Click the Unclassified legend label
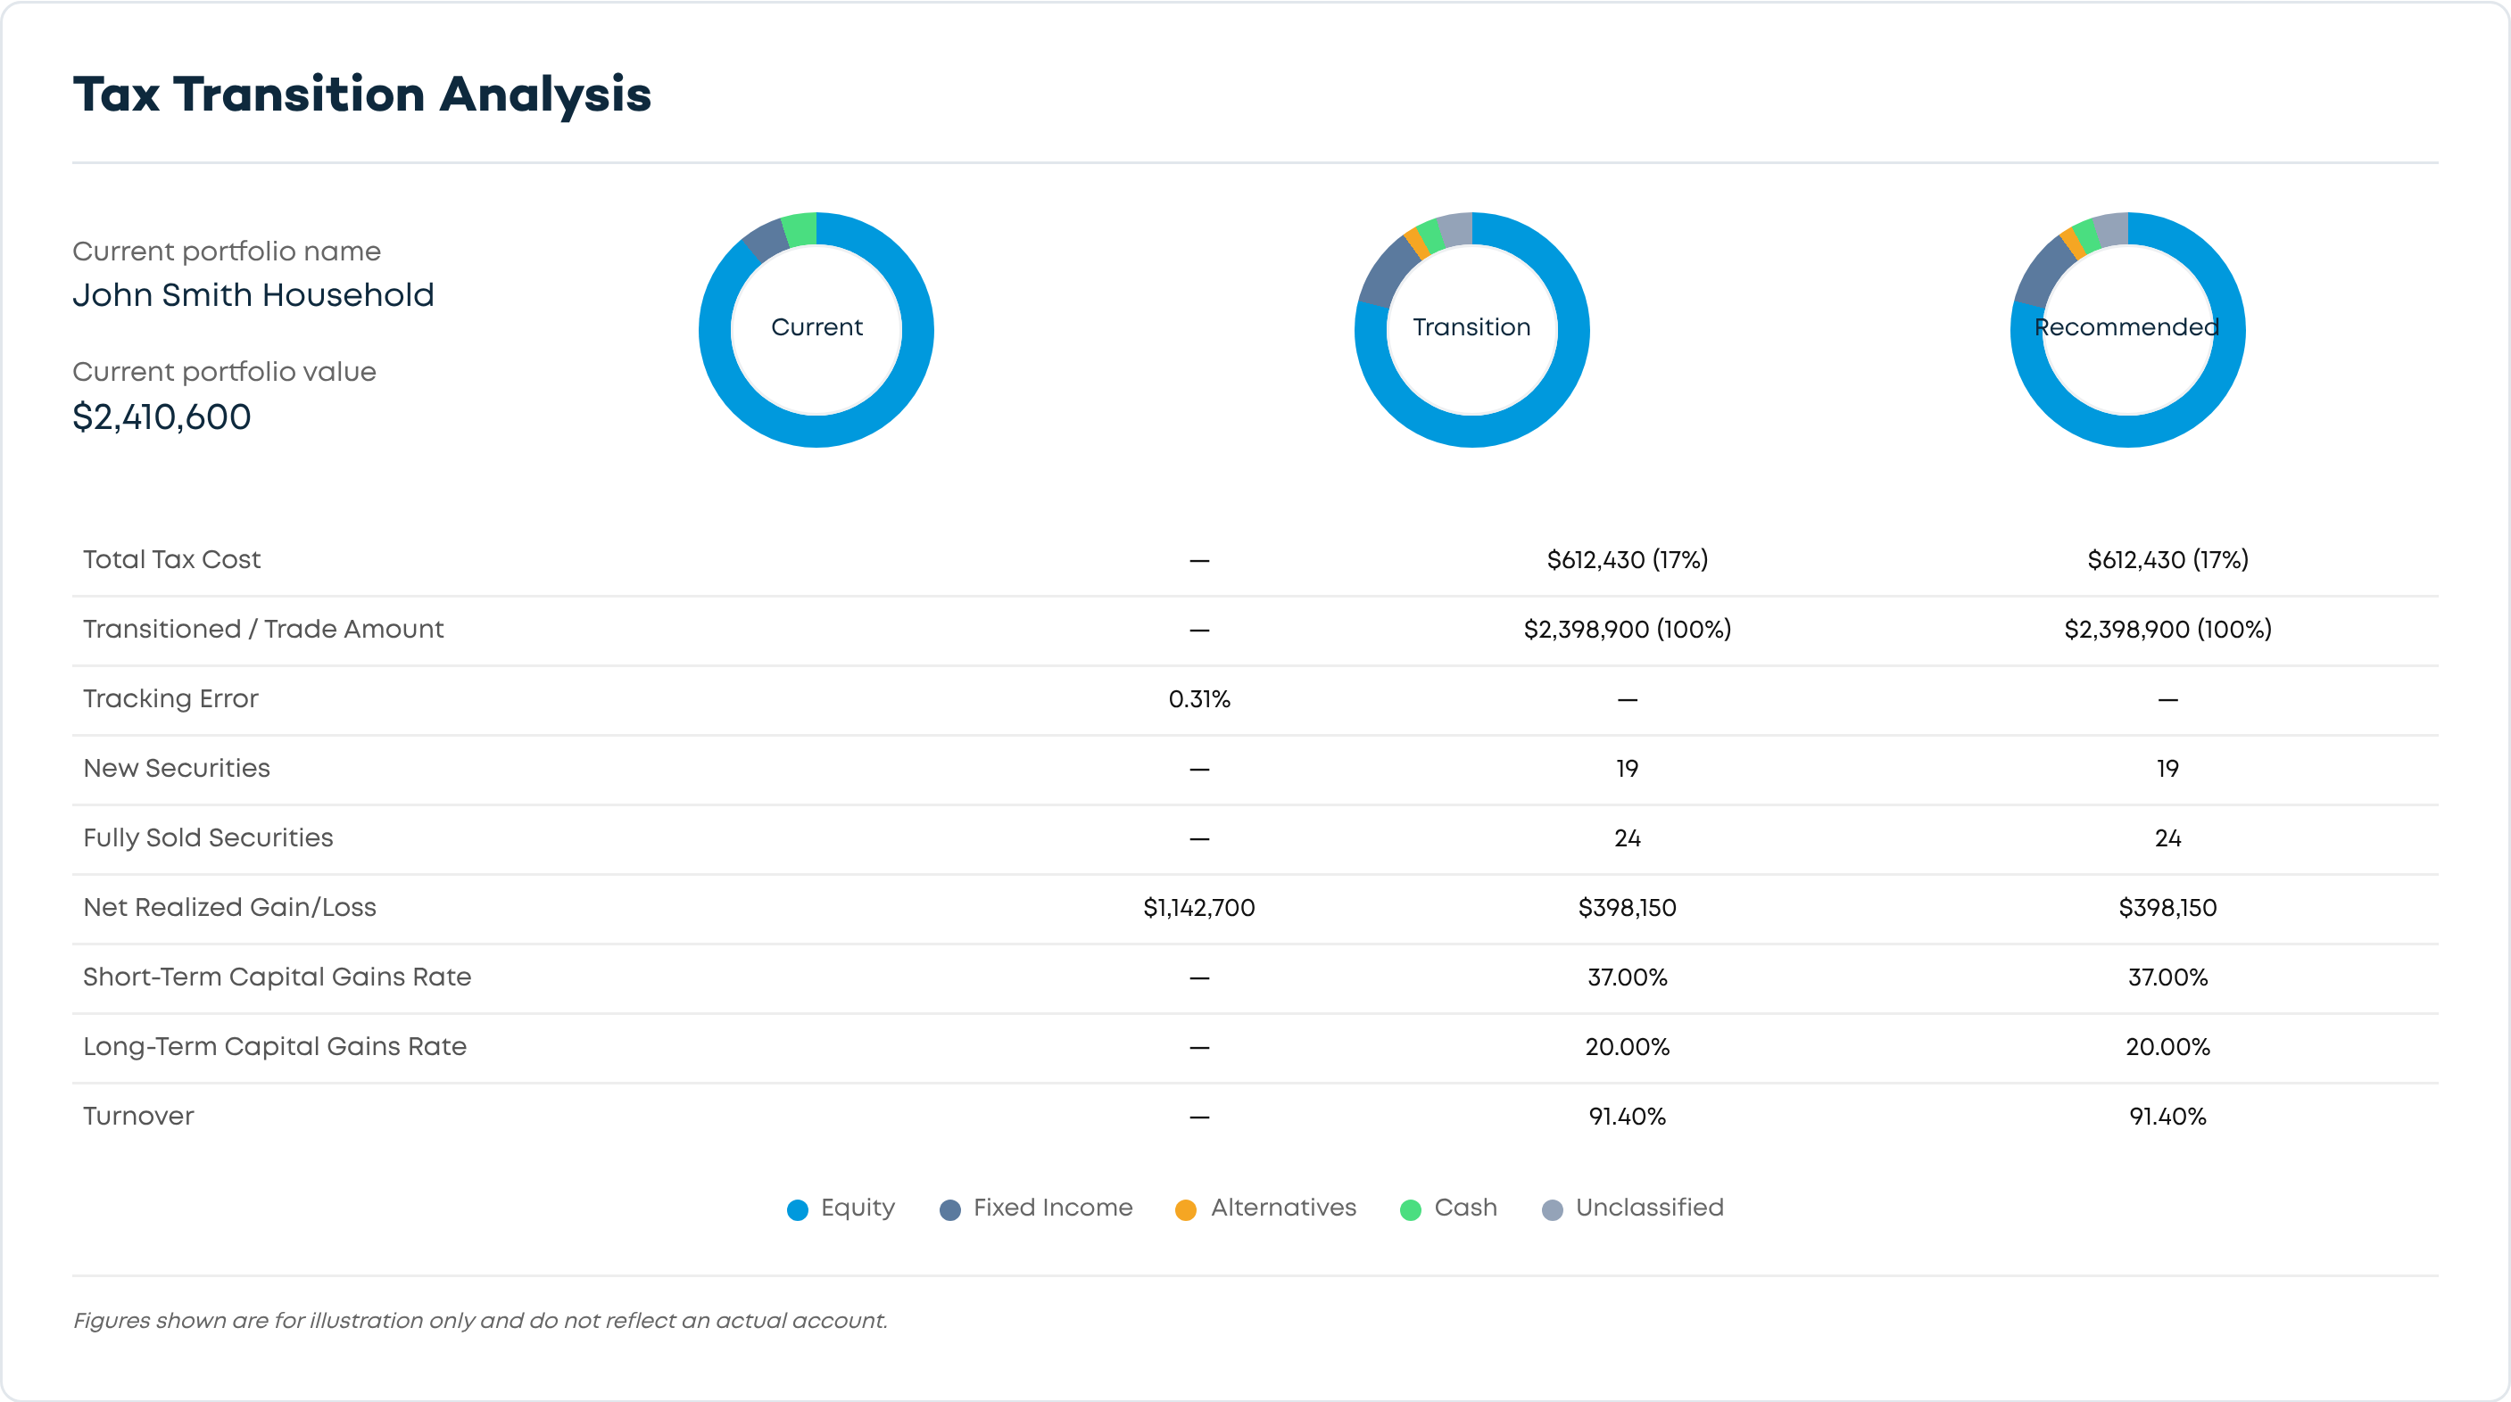 pyautogui.click(x=1649, y=1208)
